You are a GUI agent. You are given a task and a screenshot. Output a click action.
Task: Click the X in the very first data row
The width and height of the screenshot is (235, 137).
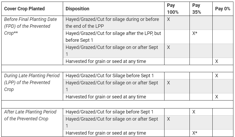(168, 19)
